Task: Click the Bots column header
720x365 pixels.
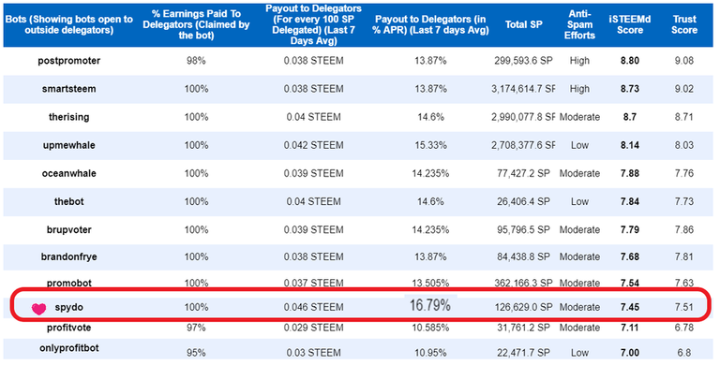Action: [x=68, y=24]
